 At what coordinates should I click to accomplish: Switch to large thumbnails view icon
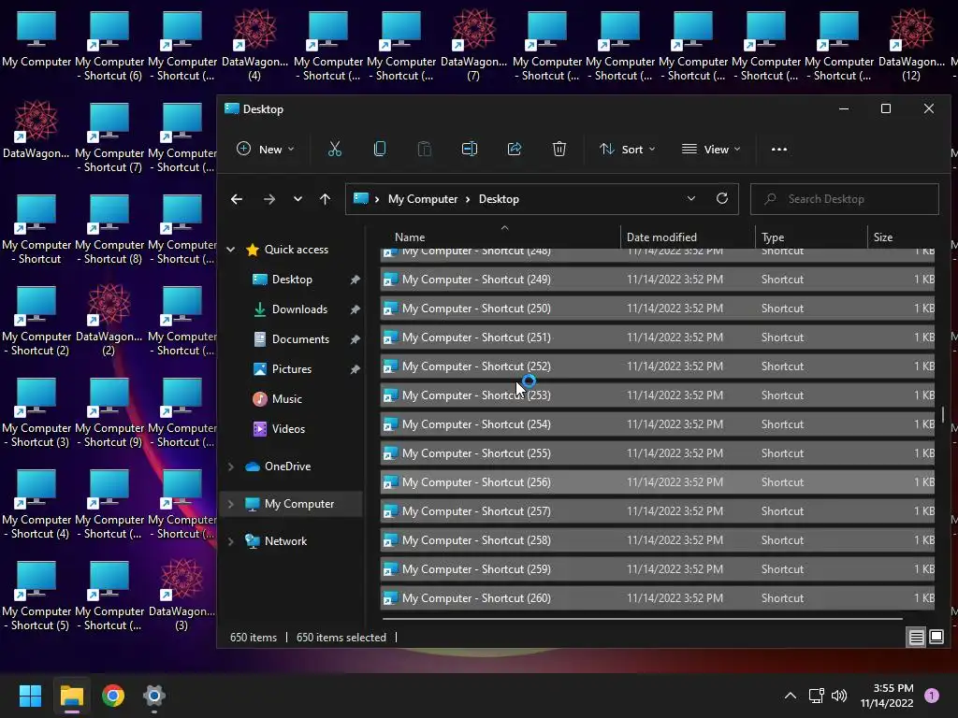pyautogui.click(x=936, y=638)
